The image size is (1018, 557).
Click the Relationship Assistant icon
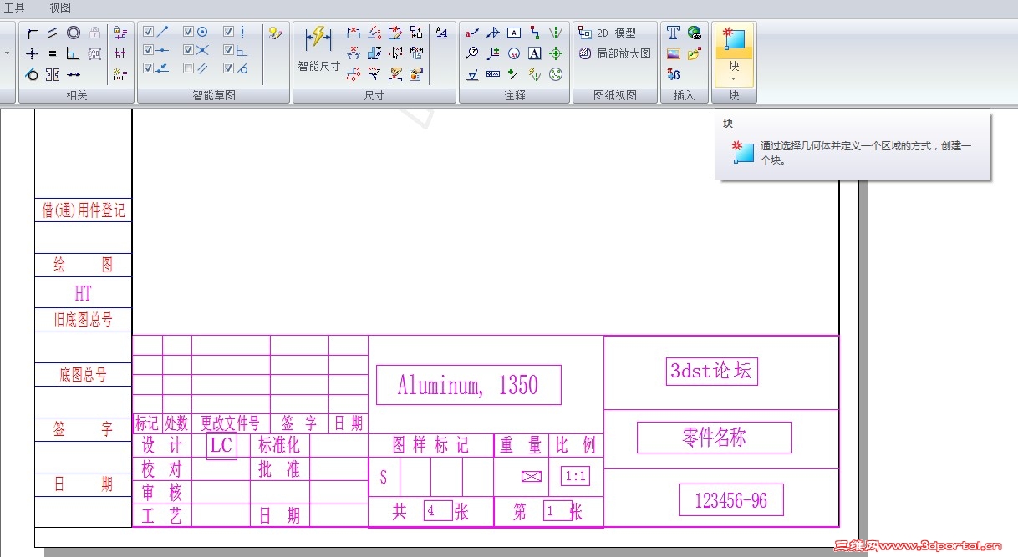tap(120, 74)
